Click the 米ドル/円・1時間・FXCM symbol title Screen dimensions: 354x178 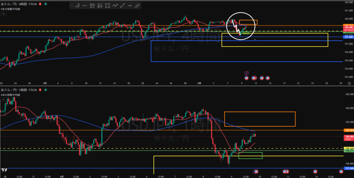click(x=17, y=90)
